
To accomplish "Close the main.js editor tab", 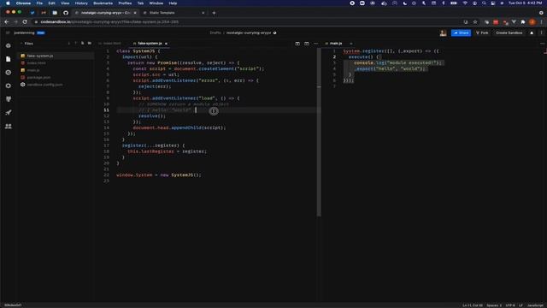I will [x=351, y=44].
